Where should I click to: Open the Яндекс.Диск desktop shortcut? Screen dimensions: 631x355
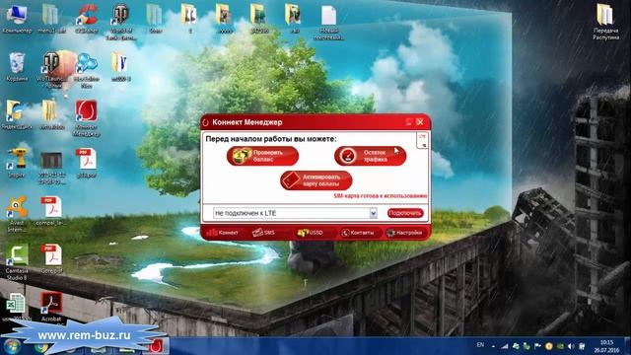17,114
